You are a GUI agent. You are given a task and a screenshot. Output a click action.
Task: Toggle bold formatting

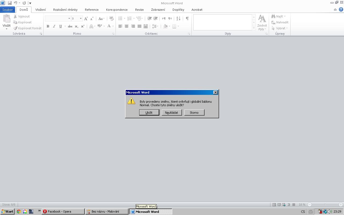coord(48,26)
